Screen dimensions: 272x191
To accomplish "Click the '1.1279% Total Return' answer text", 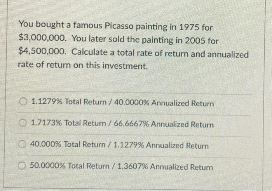I will click(69, 102).
